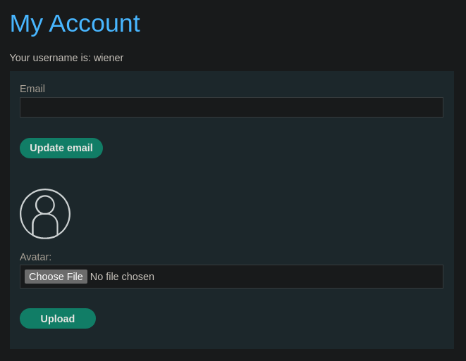Click the username "wiener"
The image size is (466, 361).
(x=109, y=58)
